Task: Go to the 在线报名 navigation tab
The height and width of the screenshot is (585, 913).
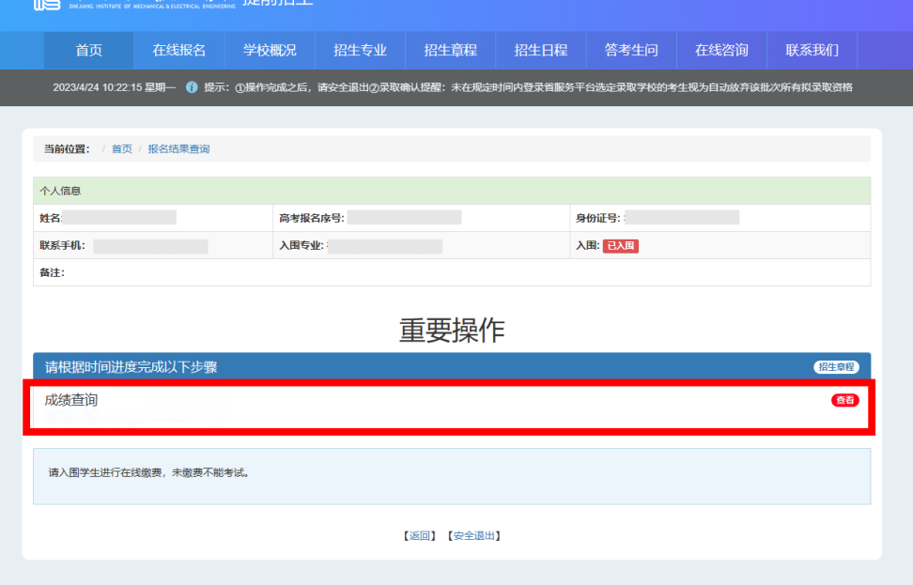Action: coord(178,51)
